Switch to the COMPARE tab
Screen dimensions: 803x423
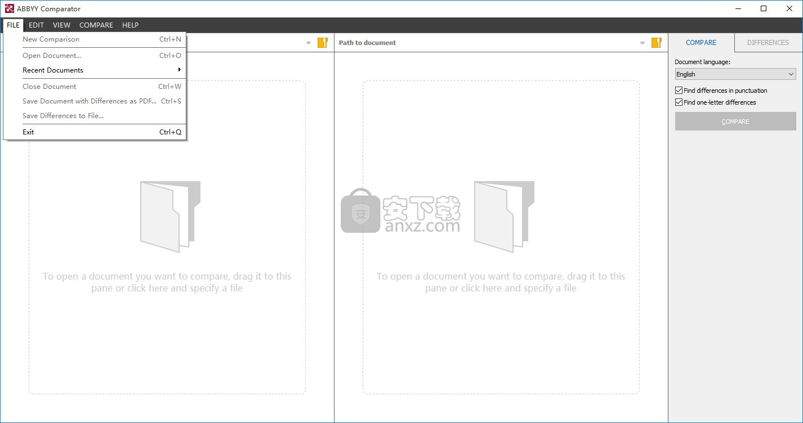(x=701, y=43)
